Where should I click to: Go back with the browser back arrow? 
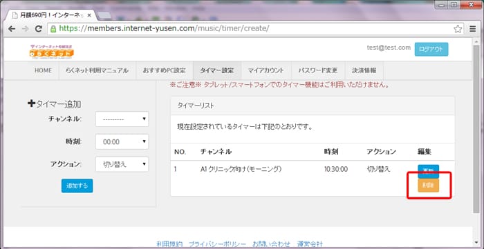click(12, 29)
